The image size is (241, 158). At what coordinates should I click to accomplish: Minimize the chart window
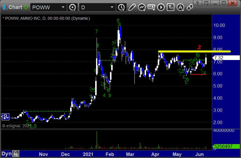[215, 3]
